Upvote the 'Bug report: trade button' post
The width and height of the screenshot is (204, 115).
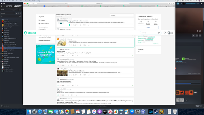click(x=69, y=25)
